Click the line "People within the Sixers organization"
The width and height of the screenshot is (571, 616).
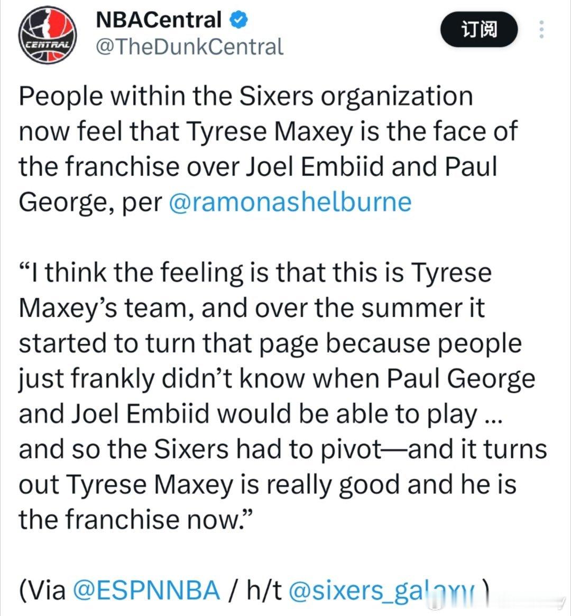click(246, 97)
